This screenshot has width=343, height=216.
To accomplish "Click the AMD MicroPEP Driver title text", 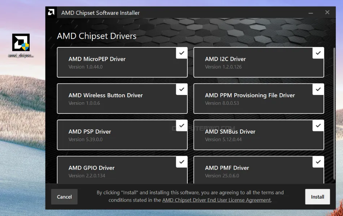I will [x=97, y=59].
